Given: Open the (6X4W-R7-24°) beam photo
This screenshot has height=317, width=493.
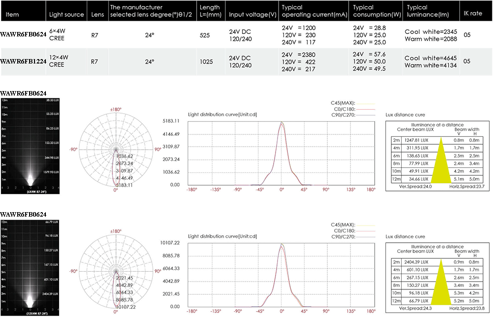Looking at the screenshot, I should [x=30, y=146].
